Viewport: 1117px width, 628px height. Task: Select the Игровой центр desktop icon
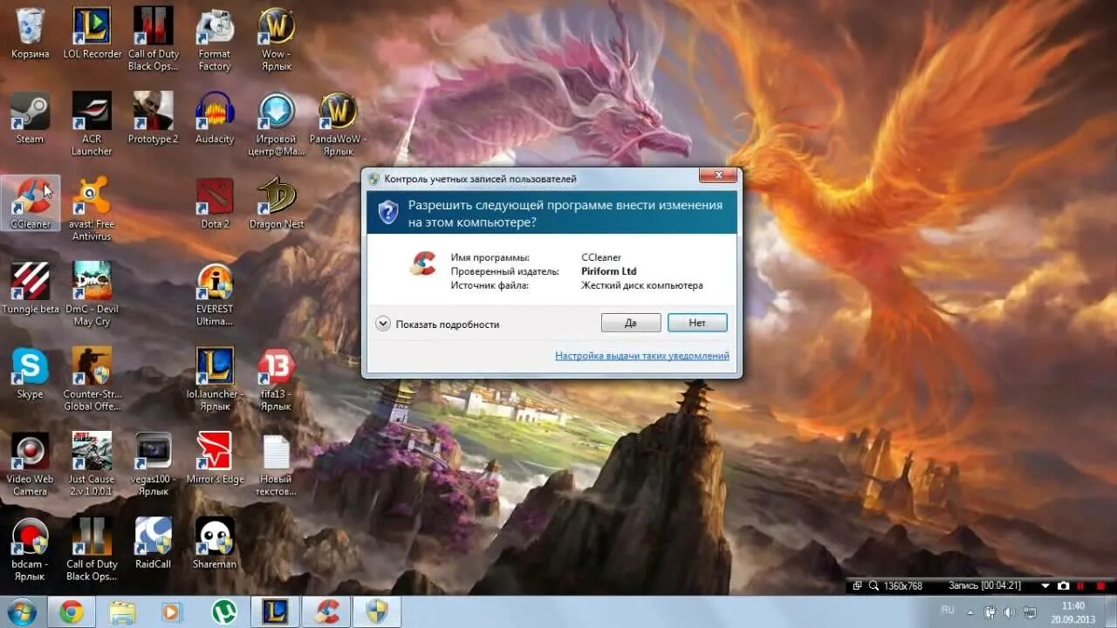coord(277,125)
